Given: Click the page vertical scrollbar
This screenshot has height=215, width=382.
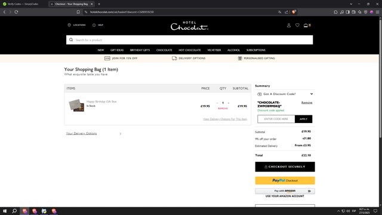Looking at the screenshot, I should tap(380, 78).
